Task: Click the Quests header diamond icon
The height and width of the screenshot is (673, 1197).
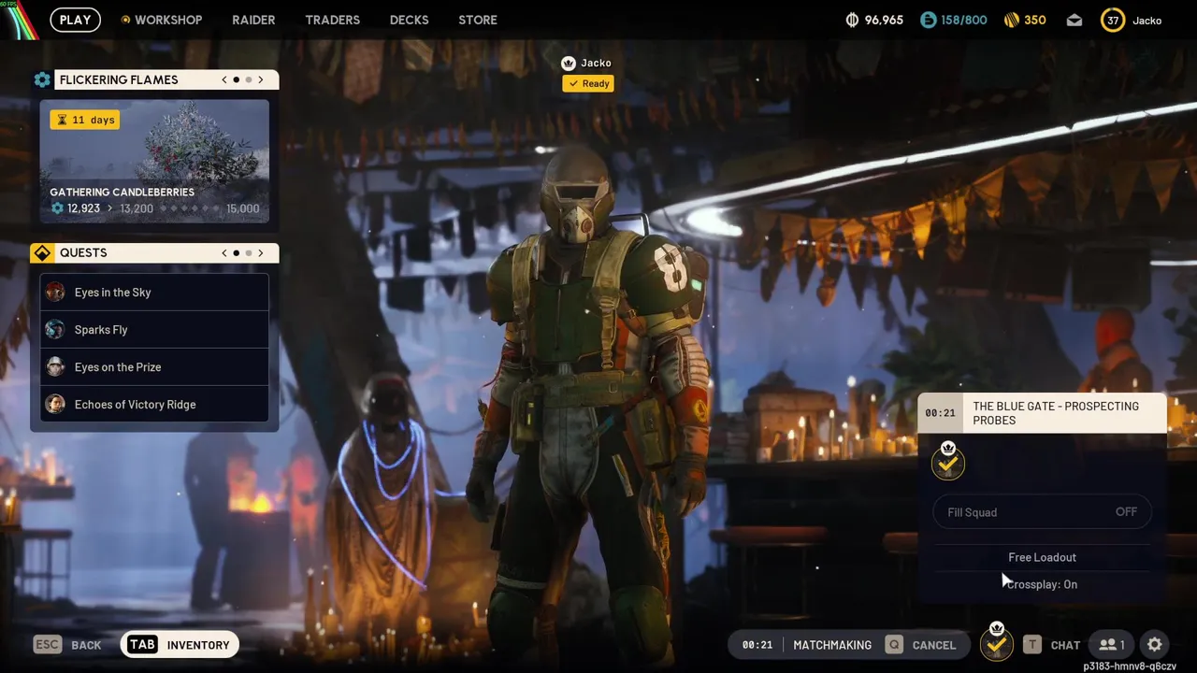Action: (x=42, y=252)
